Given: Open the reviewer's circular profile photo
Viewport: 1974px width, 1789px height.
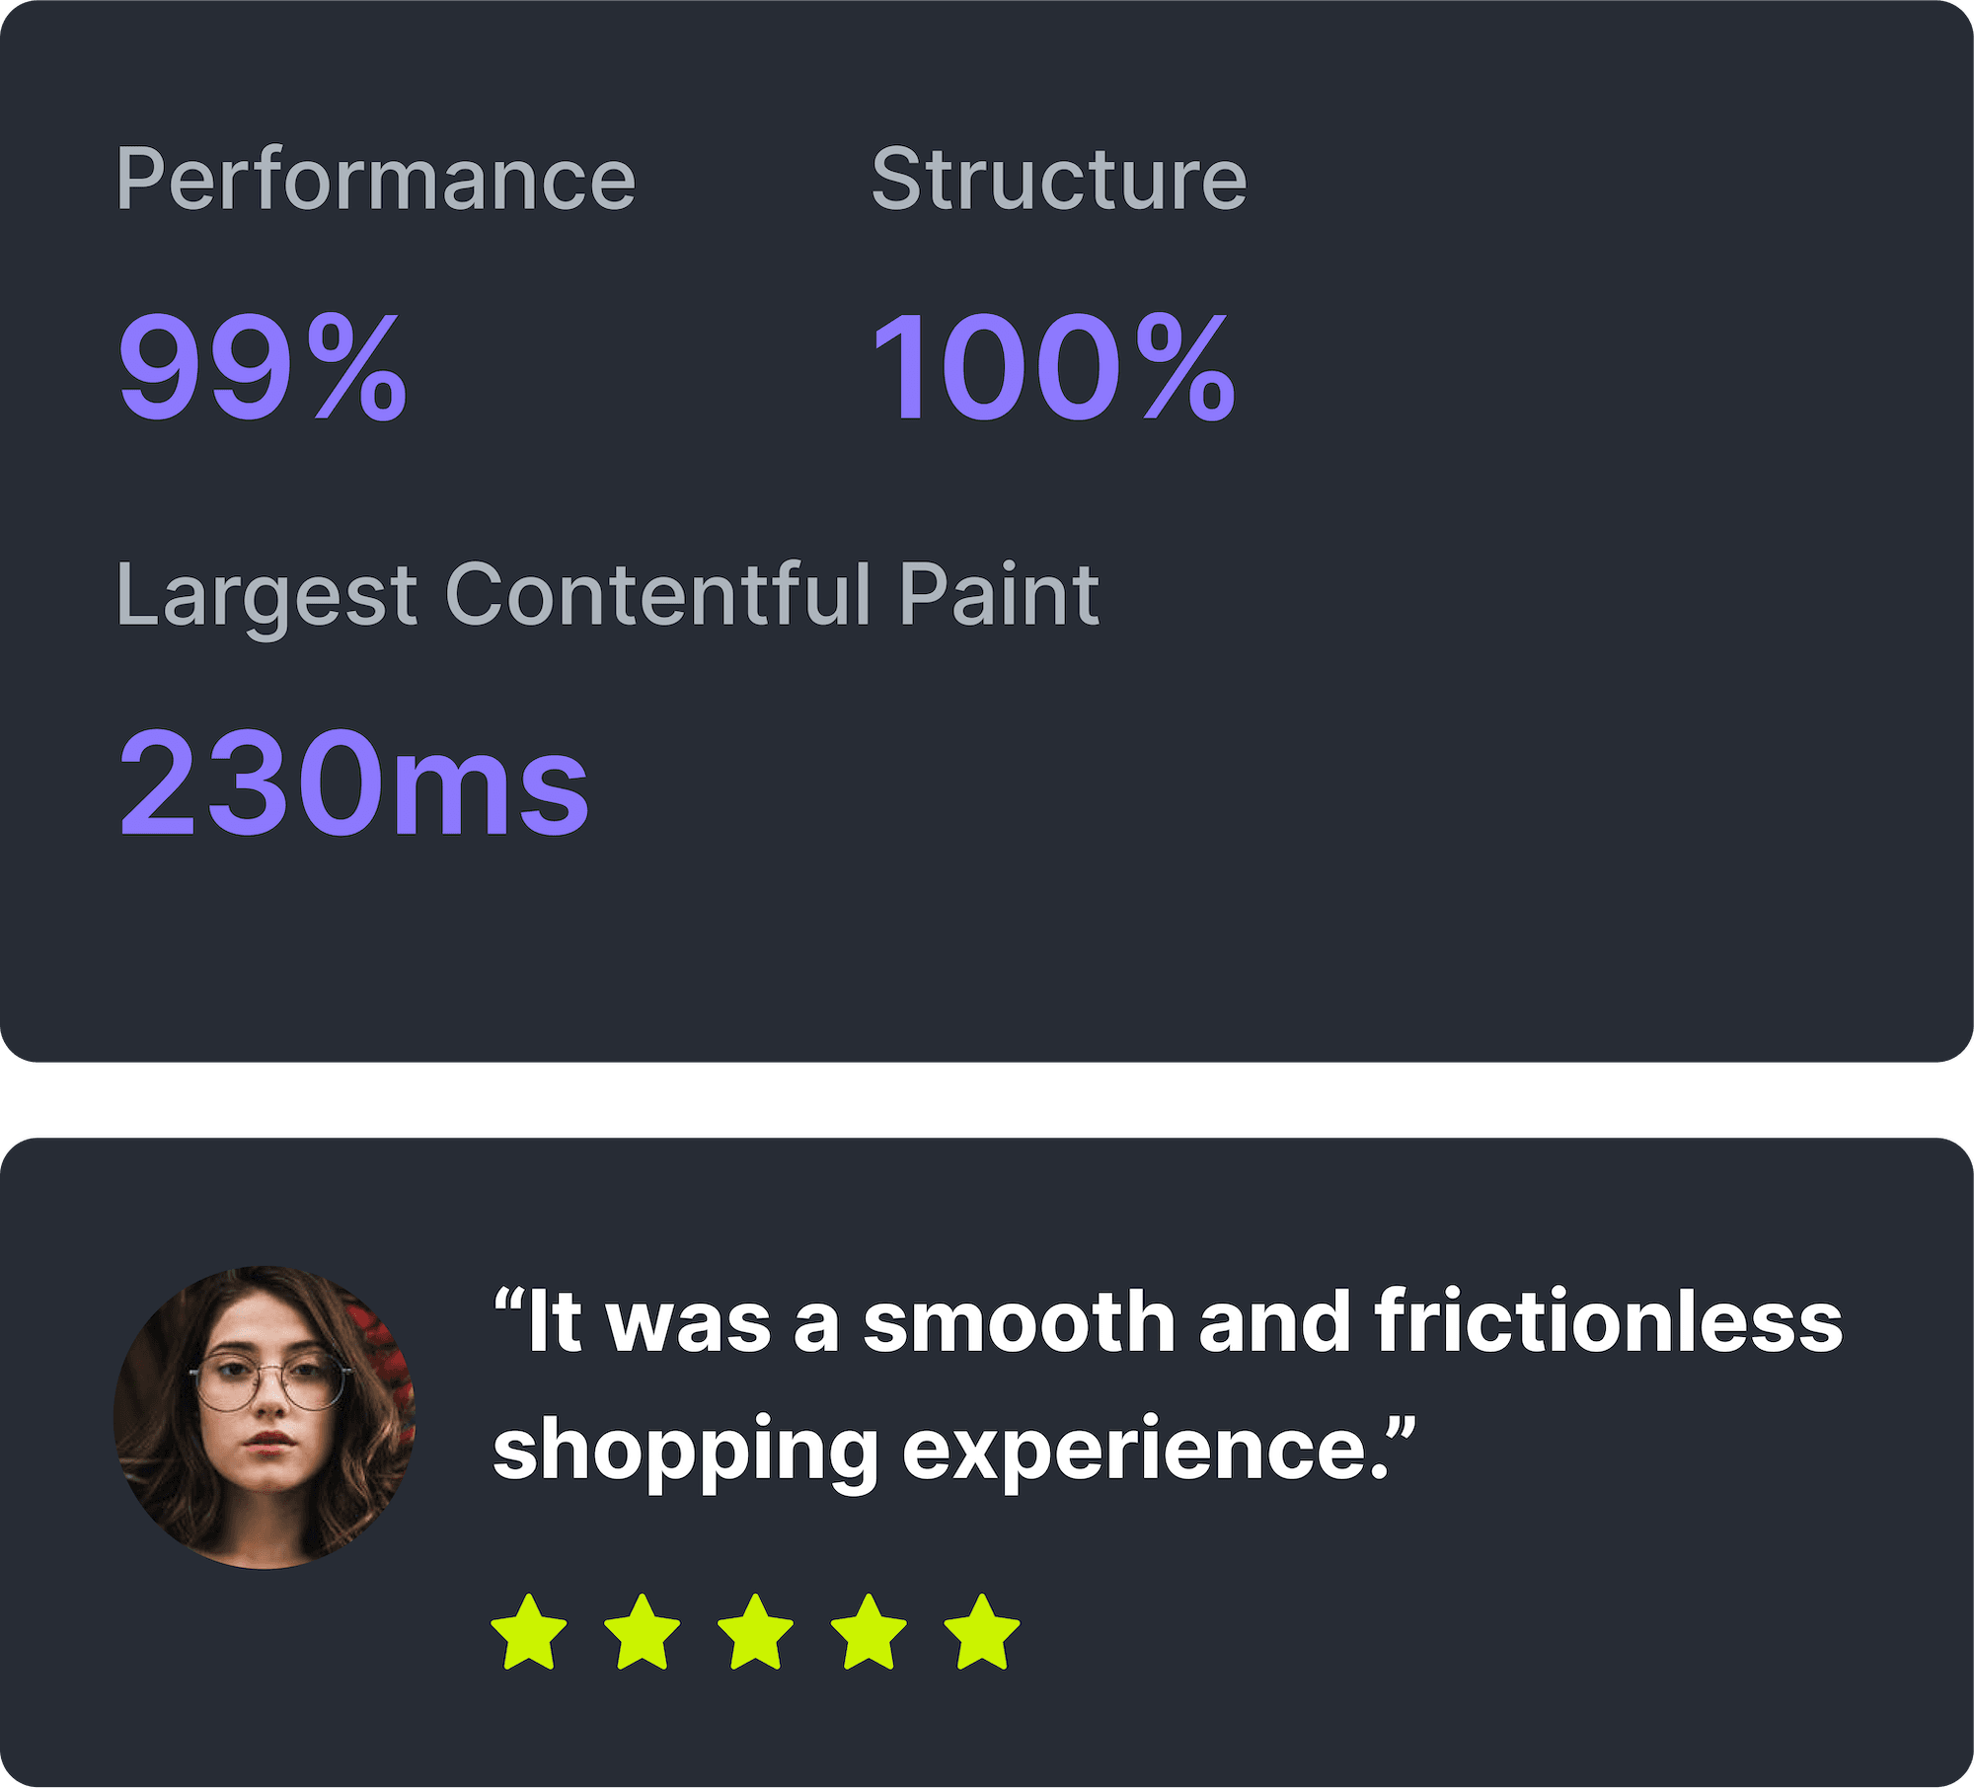Looking at the screenshot, I should click(x=265, y=1418).
